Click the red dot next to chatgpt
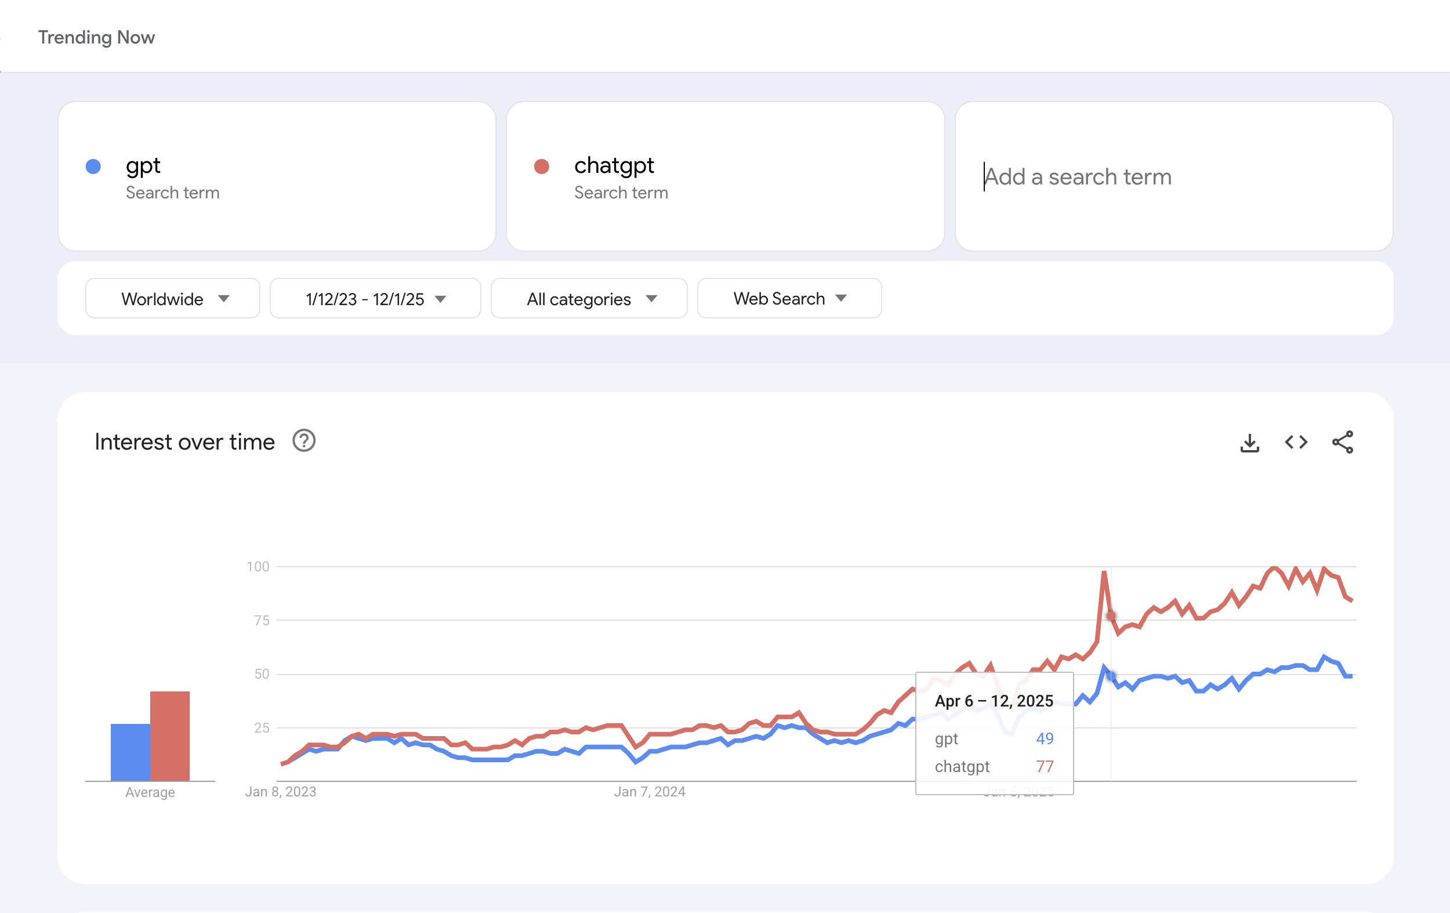Viewport: 1450px width, 913px height. pyautogui.click(x=541, y=166)
